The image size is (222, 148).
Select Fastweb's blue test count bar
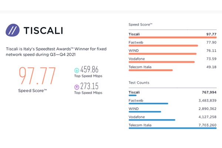pos(148,104)
